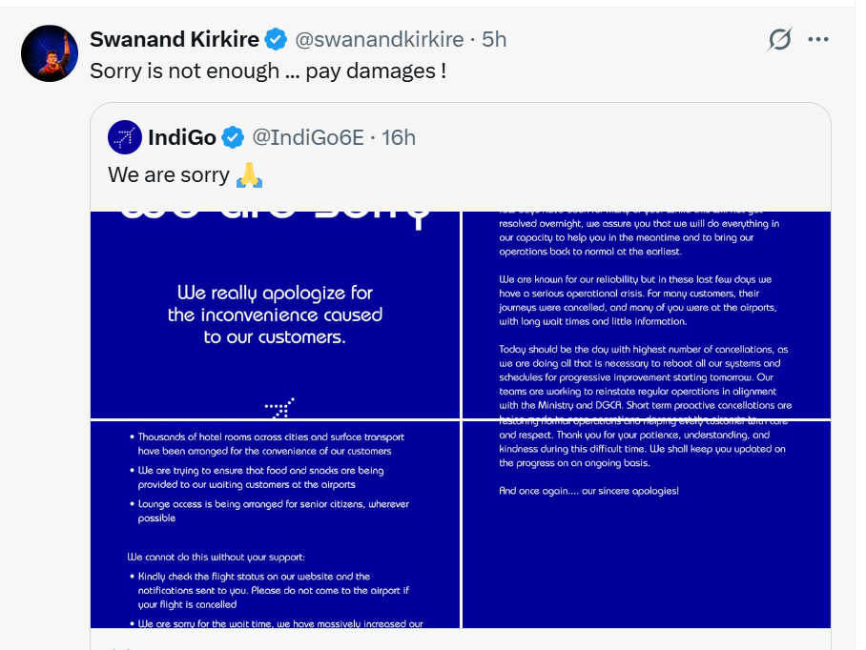
Task: Click the dotted plane logo inside the image
Action: pos(279,408)
